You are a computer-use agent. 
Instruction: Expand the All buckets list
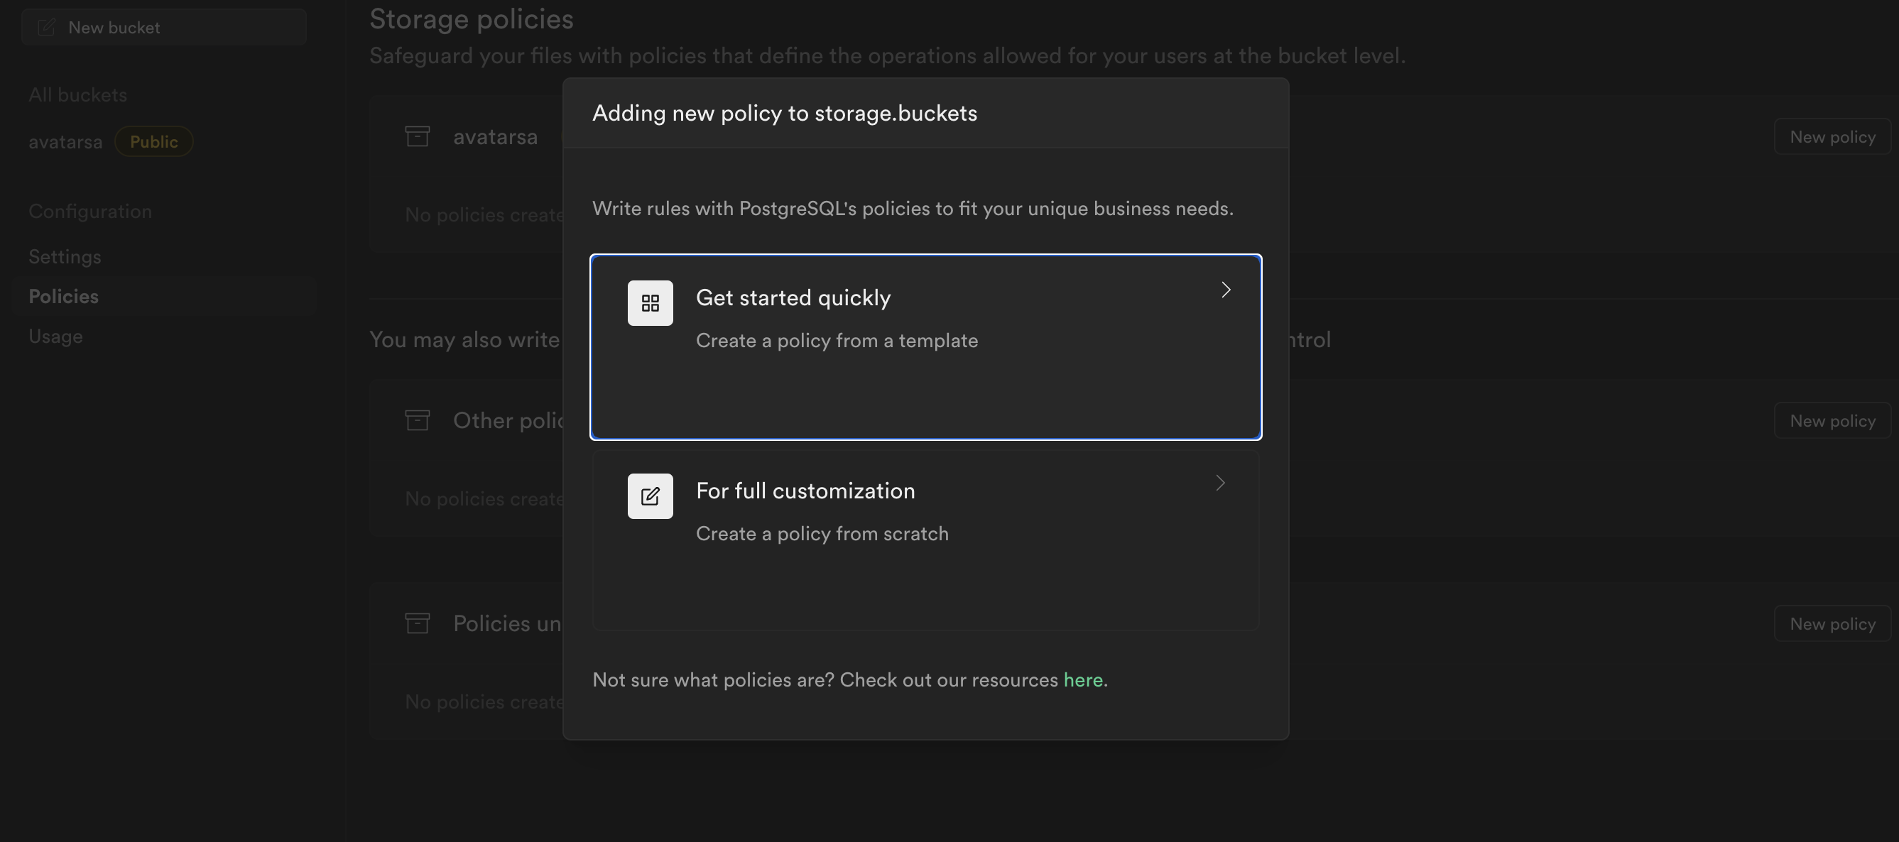(77, 94)
